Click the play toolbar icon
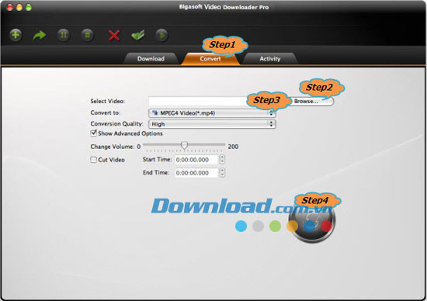Image resolution: width=427 pixels, height=301 pixels. (x=161, y=35)
